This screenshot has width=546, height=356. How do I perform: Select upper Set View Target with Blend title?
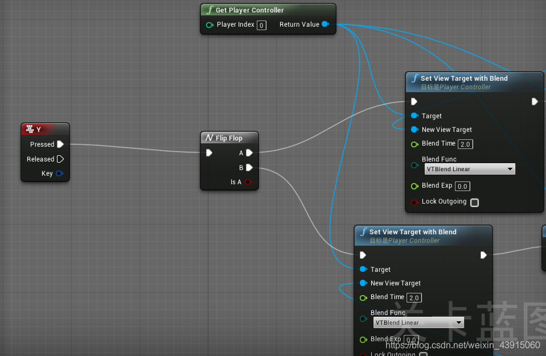464,78
